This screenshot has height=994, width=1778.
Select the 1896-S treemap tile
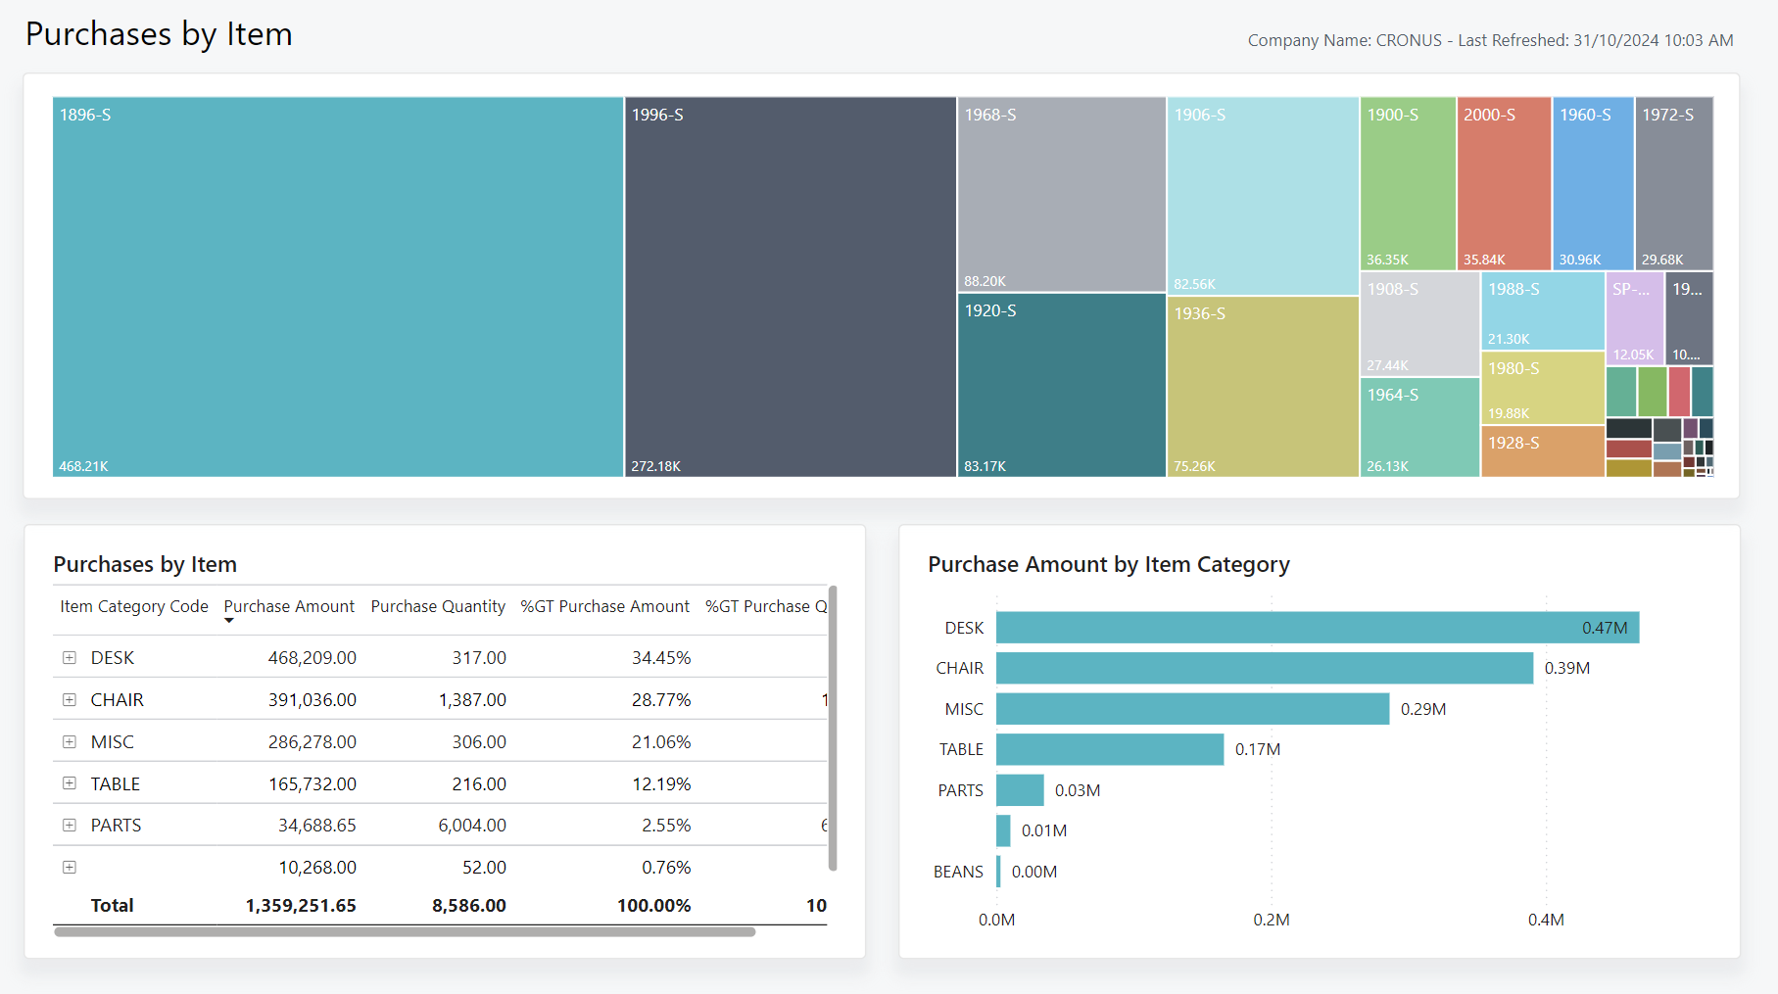coord(338,287)
